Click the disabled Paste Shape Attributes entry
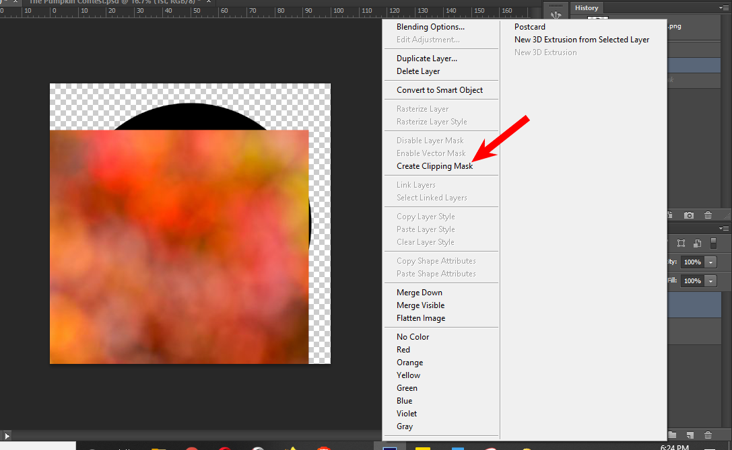This screenshot has height=450, width=732. tap(436, 274)
